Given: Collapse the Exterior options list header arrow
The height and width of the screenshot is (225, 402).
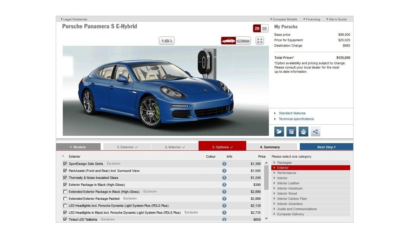Looking at the screenshot, I should [x=63, y=156].
